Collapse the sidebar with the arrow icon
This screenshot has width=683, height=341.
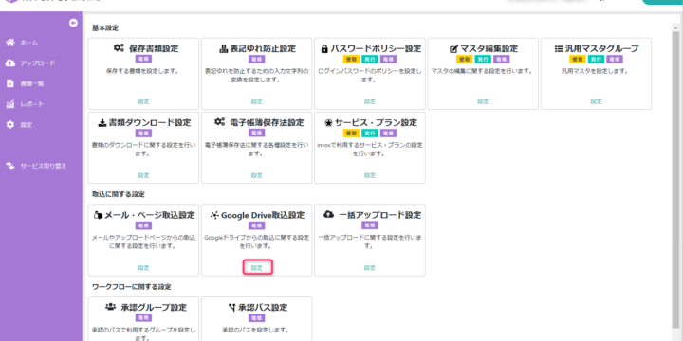pos(73,23)
